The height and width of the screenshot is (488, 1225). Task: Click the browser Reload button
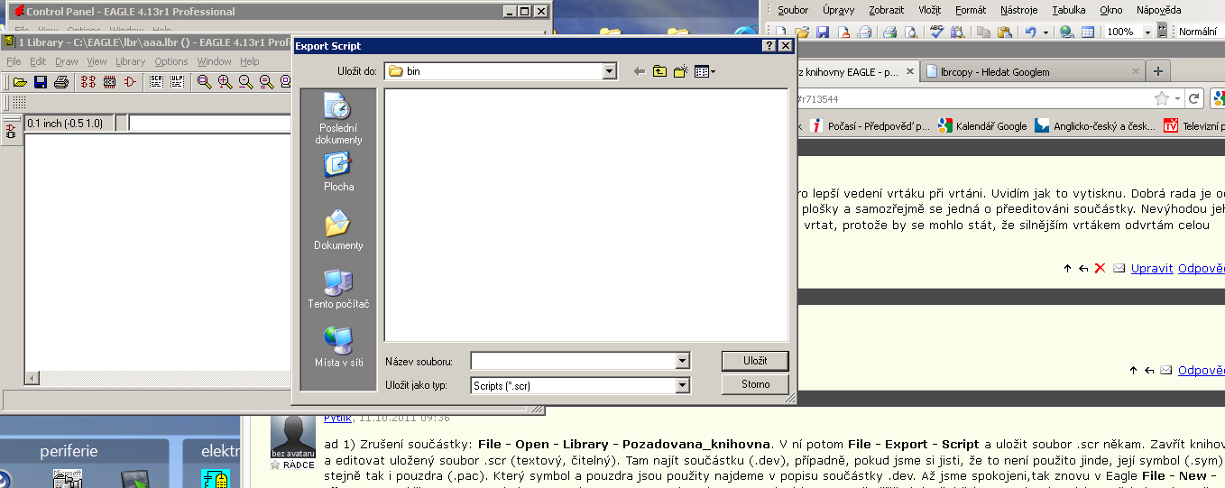tap(1194, 98)
